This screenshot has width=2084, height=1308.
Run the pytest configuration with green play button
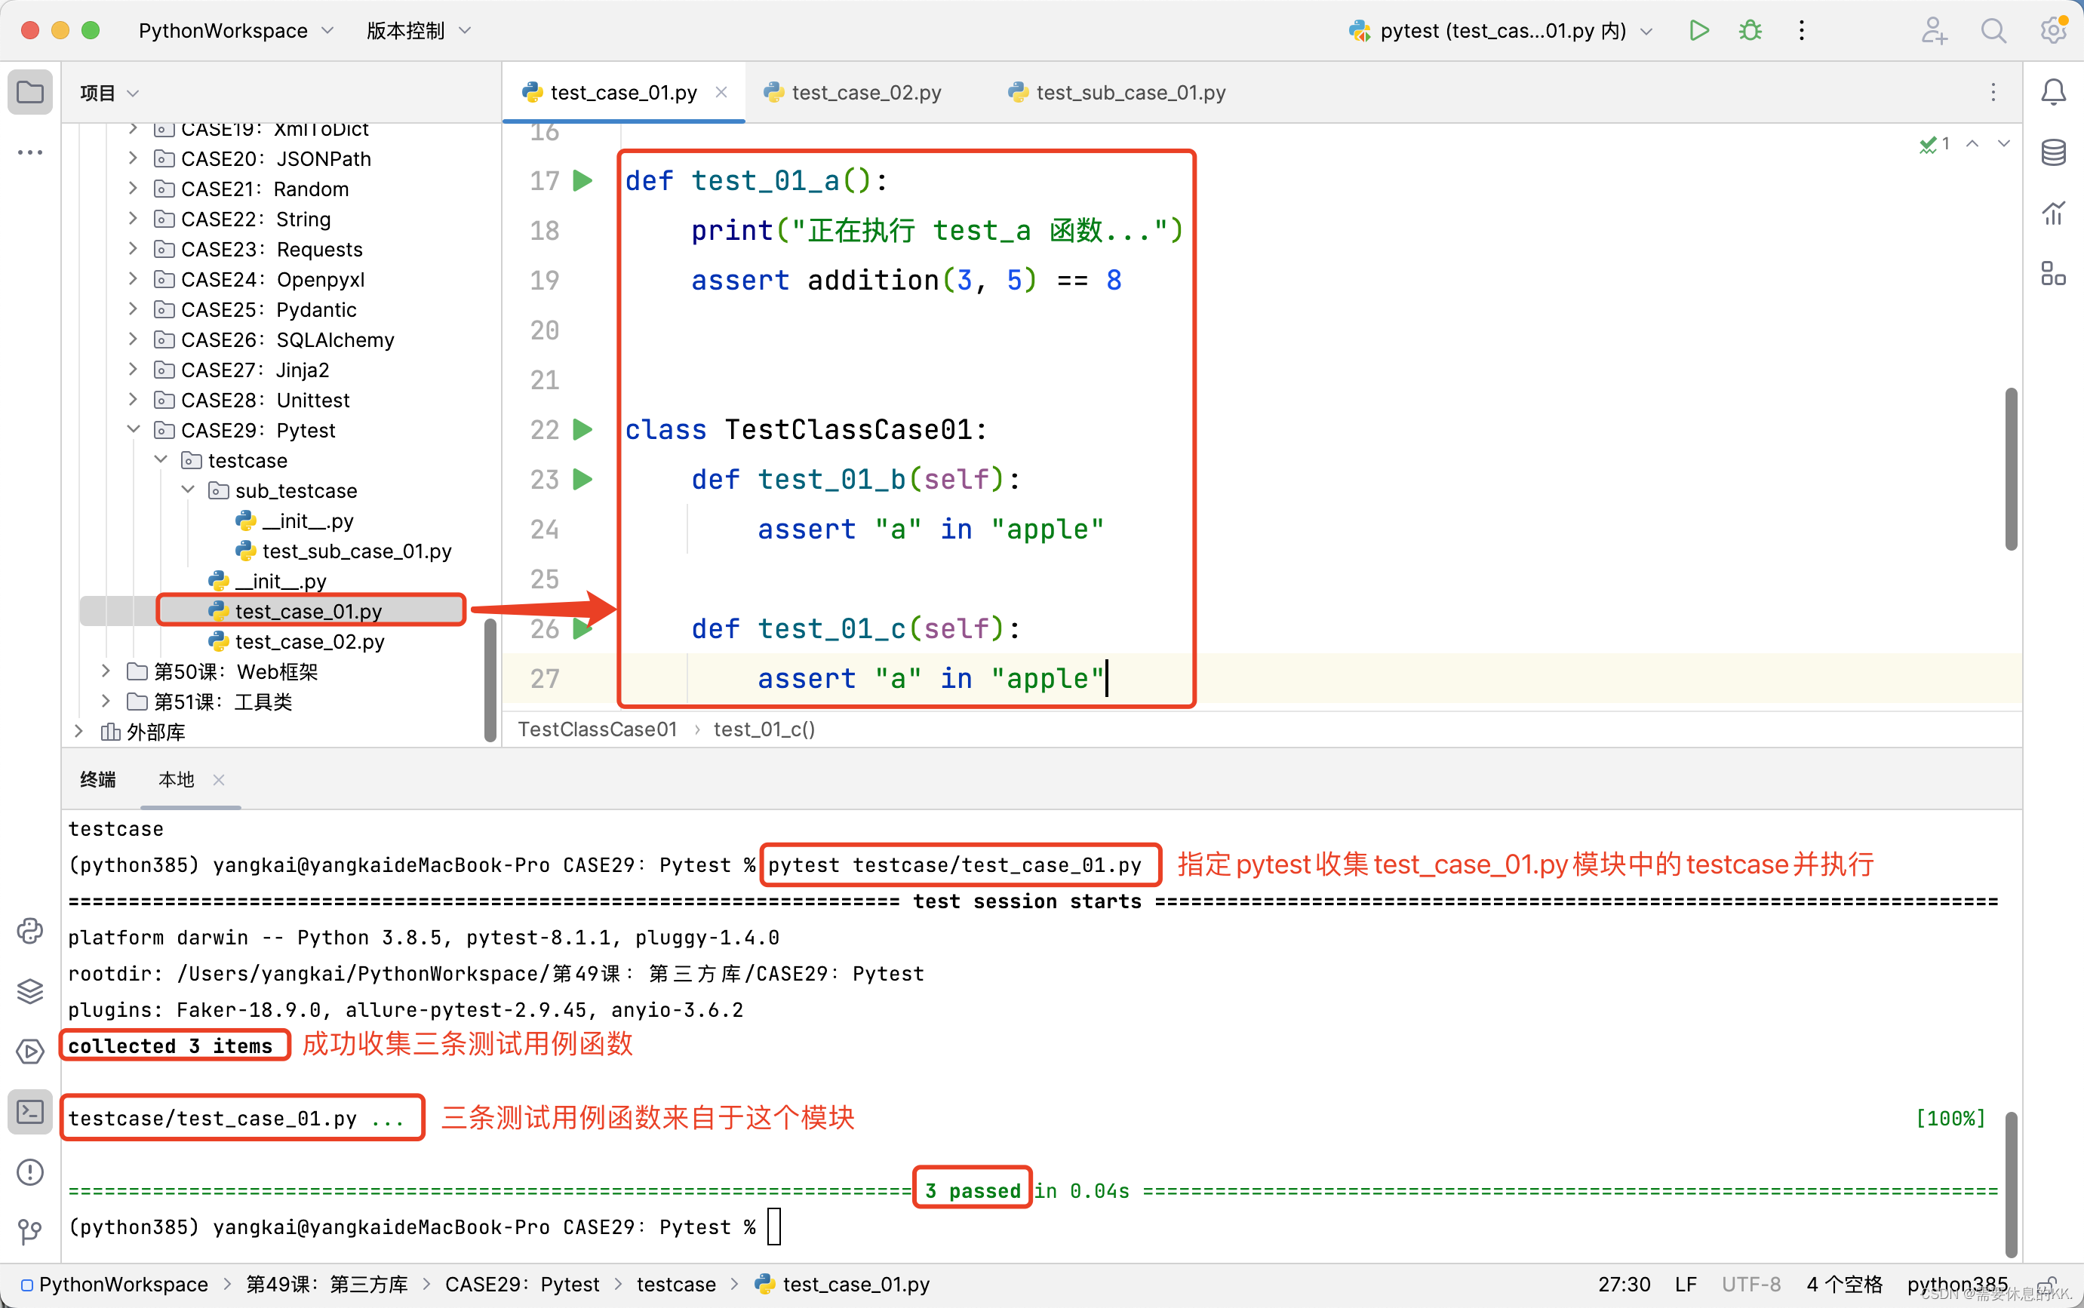1698,31
